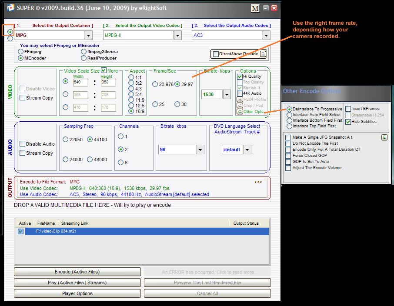Select Interlace Top Field First option
The image size is (394, 306).
pos(290,126)
